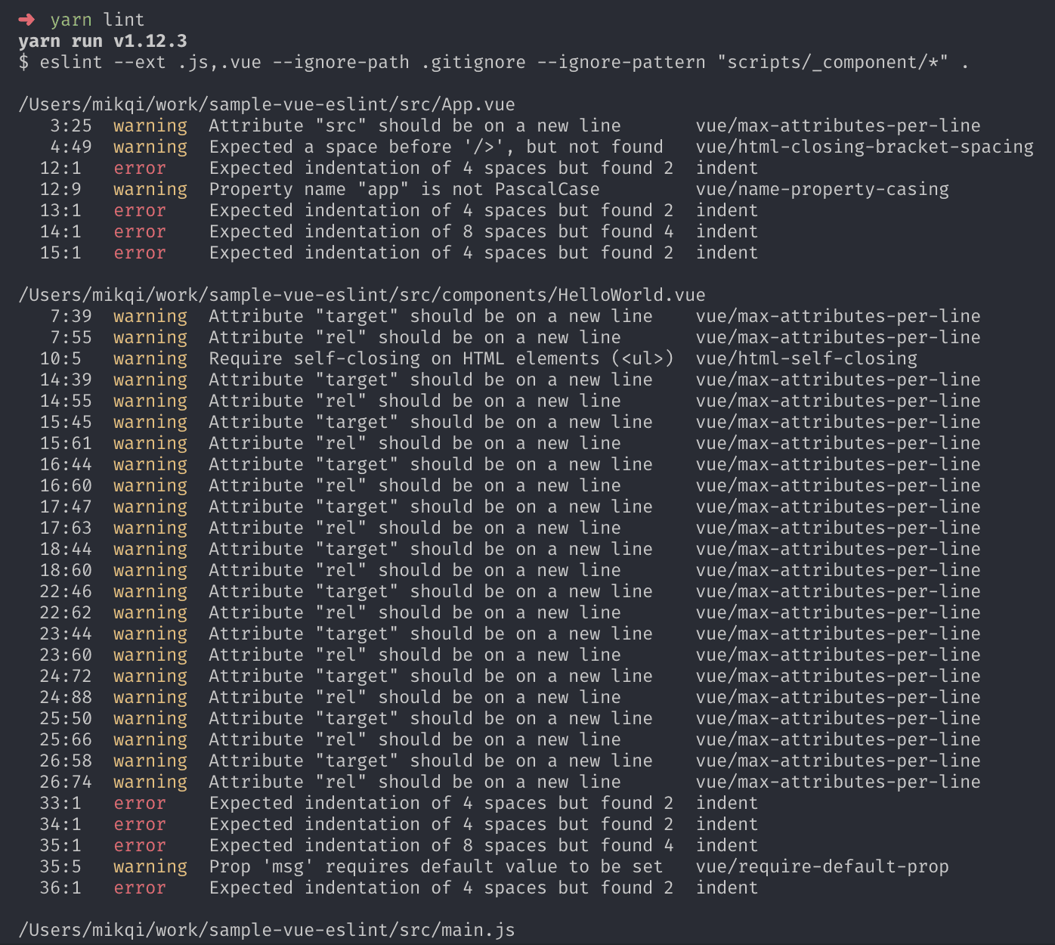Click the 15:45 warning position
Image resolution: width=1055 pixels, height=945 pixels.
click(x=66, y=422)
